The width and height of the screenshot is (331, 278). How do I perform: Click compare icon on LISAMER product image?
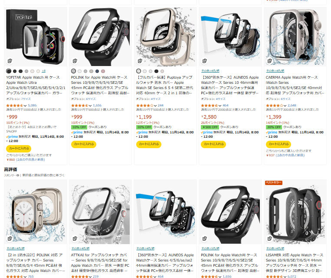pos(269,238)
